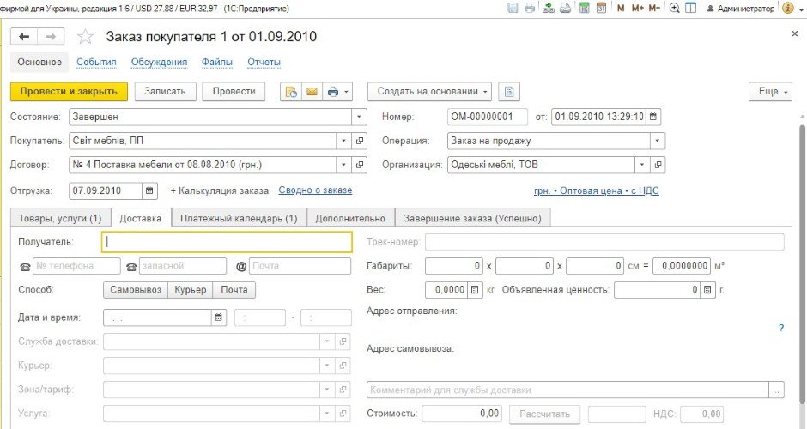Click the document movements report icon
The width and height of the screenshot is (807, 429).
tap(291, 92)
